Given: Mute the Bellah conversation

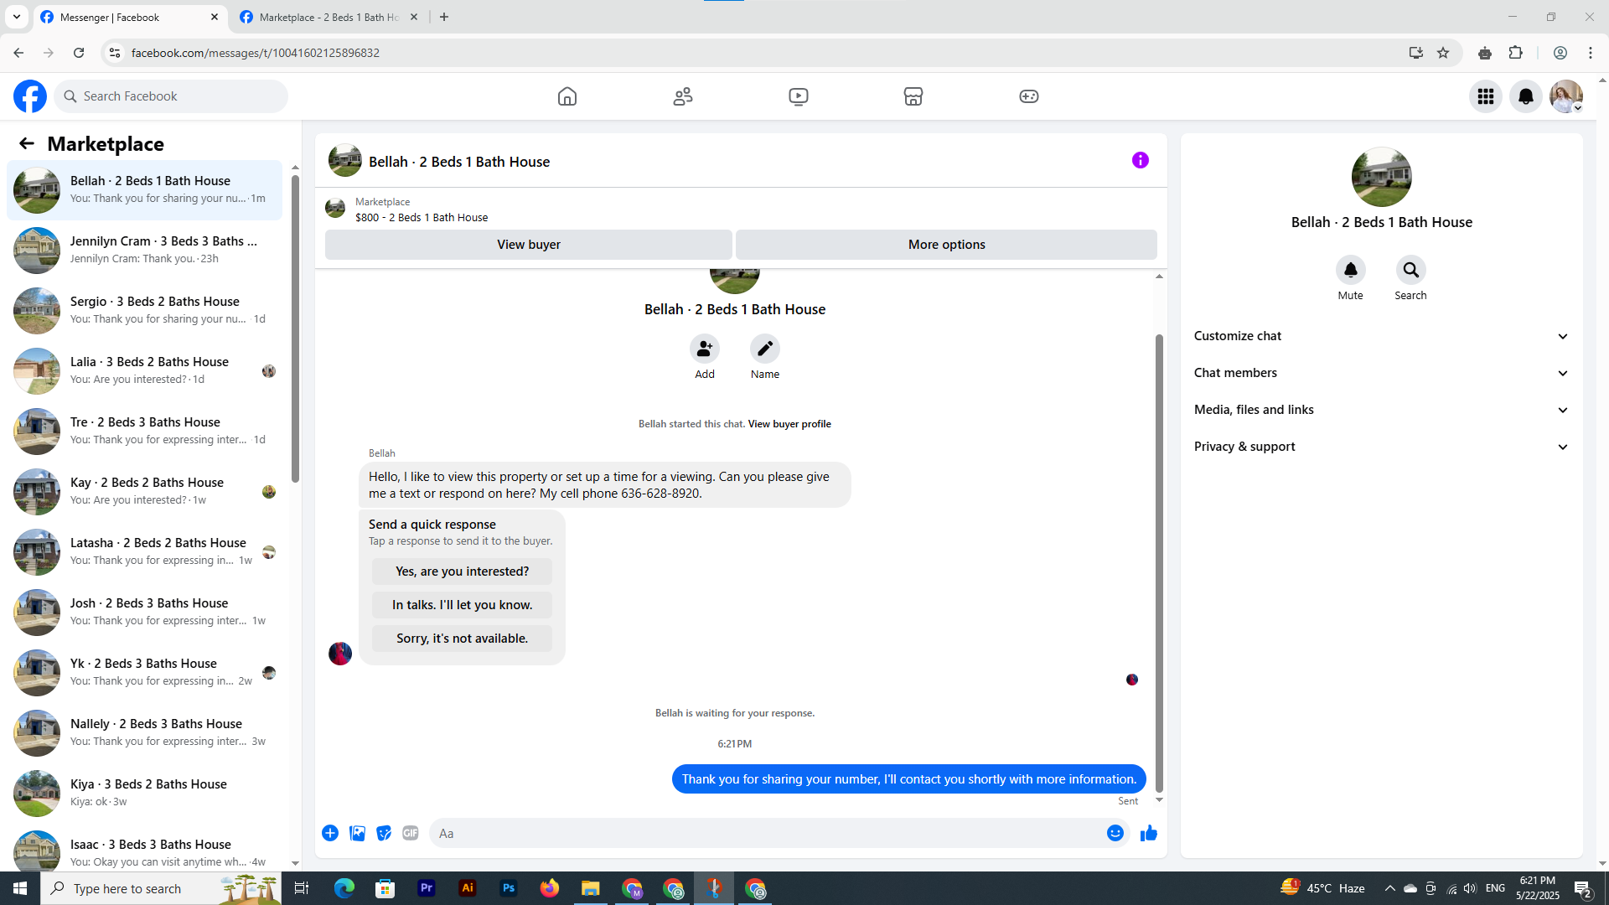Looking at the screenshot, I should point(1350,270).
